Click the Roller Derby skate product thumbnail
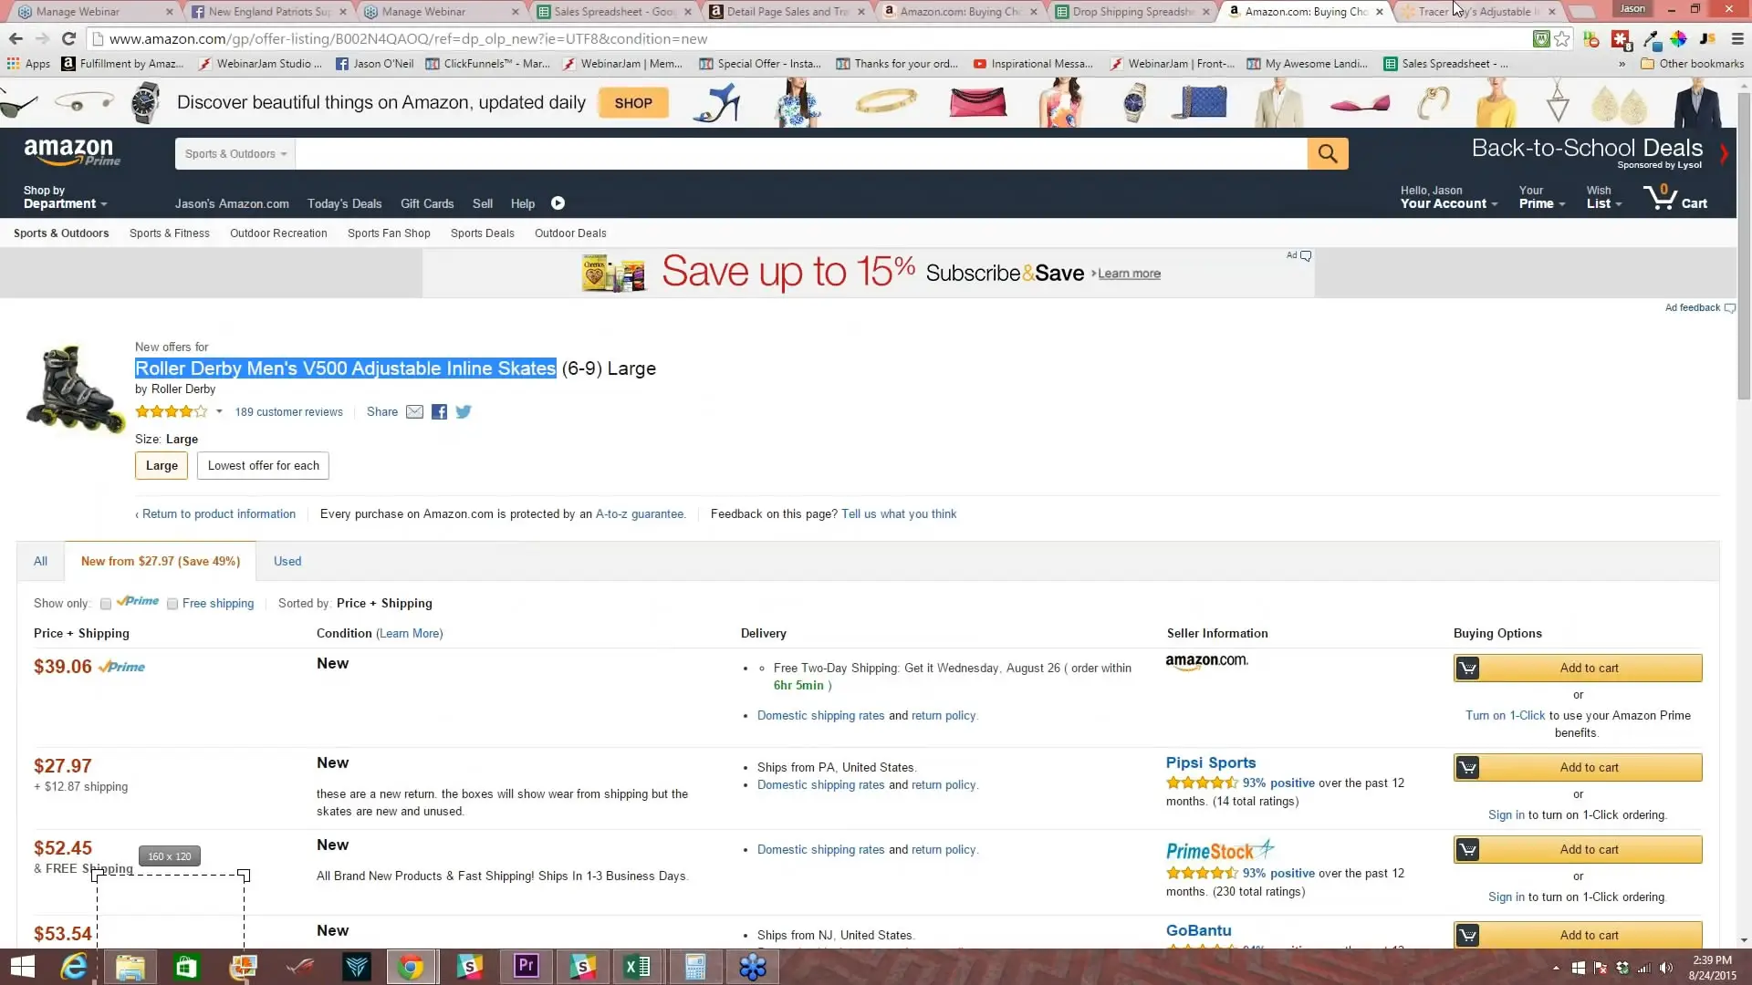Viewport: 1752px width, 985px height. click(75, 389)
